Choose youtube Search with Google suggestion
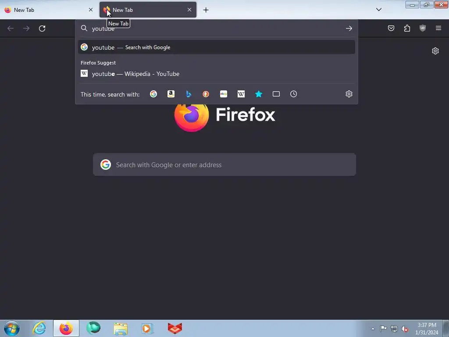 (x=217, y=47)
